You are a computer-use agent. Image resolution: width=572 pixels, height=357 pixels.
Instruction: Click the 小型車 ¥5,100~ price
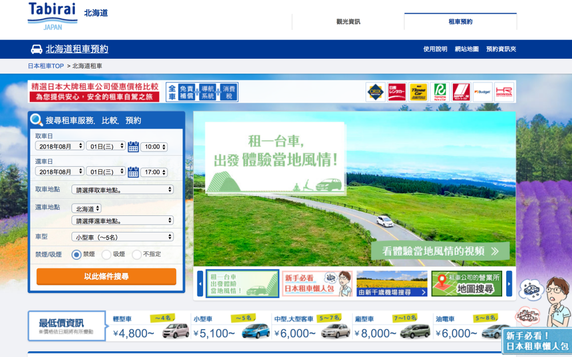pyautogui.click(x=214, y=334)
